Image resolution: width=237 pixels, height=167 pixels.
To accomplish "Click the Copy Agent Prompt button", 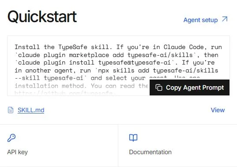I will [x=189, y=87].
